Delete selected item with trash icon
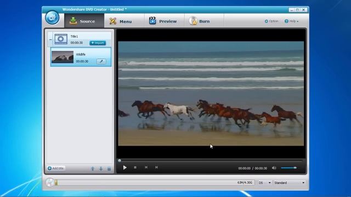The height and width of the screenshot is (197, 351). tap(109, 169)
